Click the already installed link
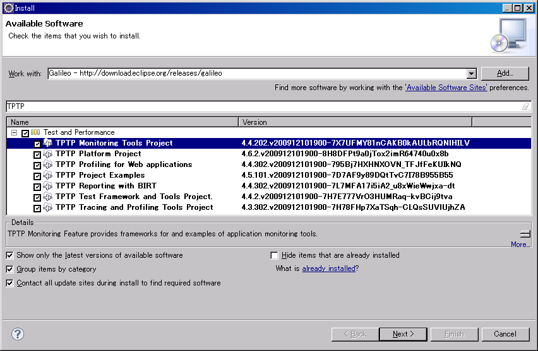 (x=328, y=269)
